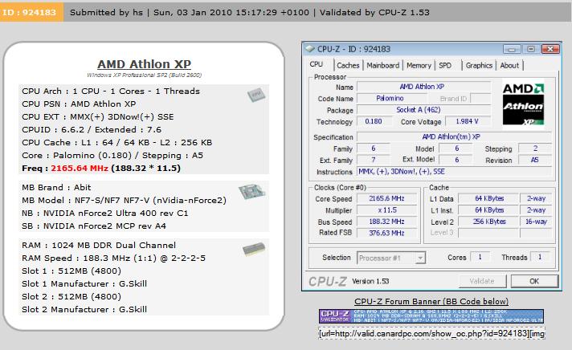Viewport: 572px width, 350px height.
Task: Click the Core Speed value '2165.6 MHz'
Action: [386, 198]
